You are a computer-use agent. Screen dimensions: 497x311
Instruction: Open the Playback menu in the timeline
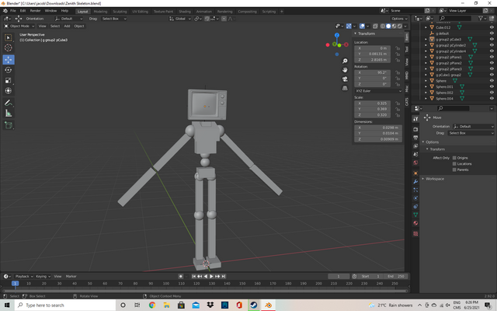tap(23, 276)
